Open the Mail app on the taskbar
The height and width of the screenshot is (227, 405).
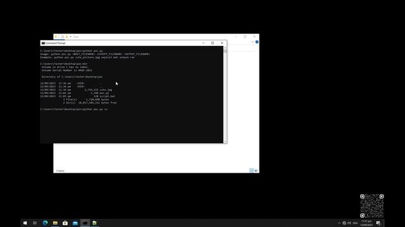[x=75, y=223]
